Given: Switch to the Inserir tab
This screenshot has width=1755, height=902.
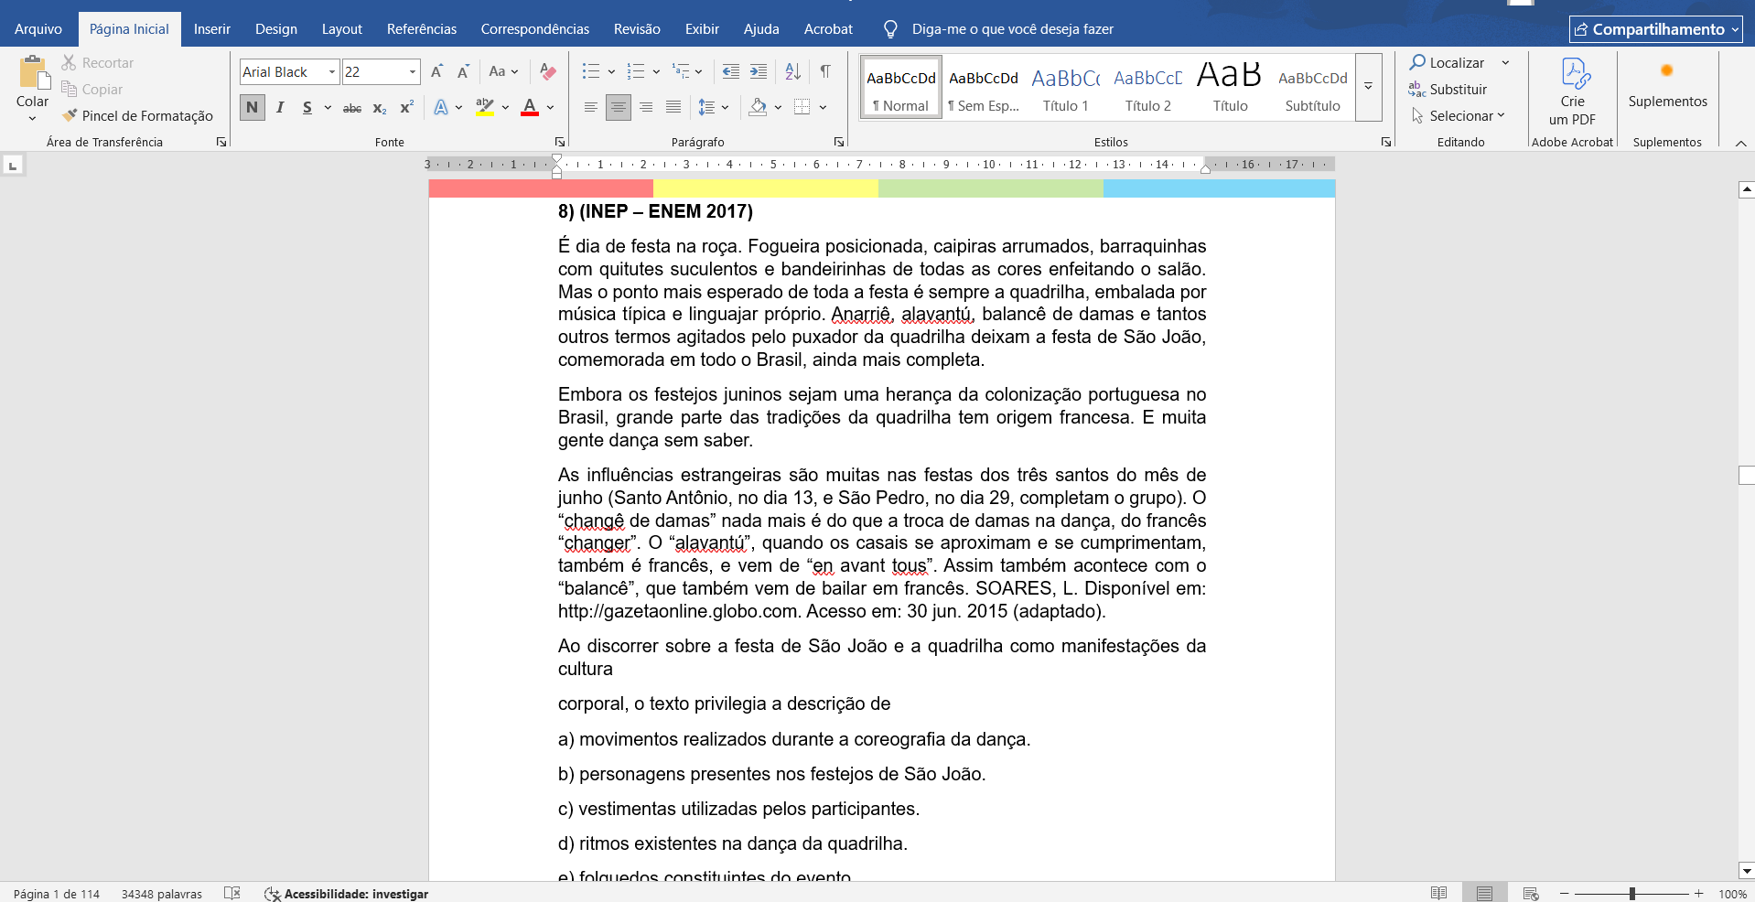Looking at the screenshot, I should point(211,29).
